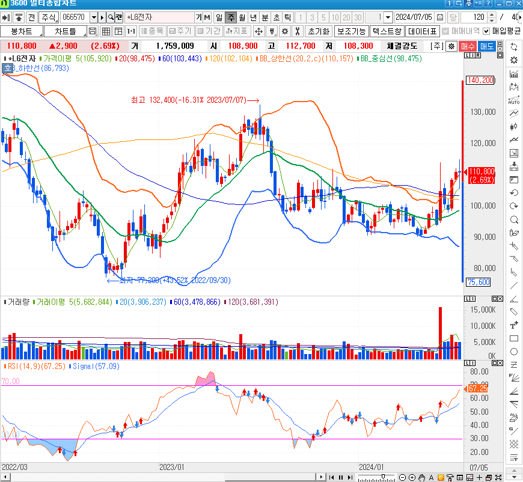Click the 초기화 reset button

(319, 31)
